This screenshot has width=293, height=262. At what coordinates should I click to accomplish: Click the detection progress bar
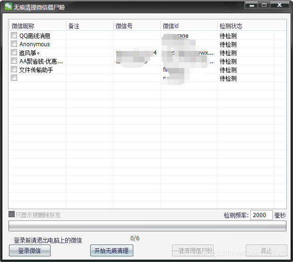coord(147,226)
